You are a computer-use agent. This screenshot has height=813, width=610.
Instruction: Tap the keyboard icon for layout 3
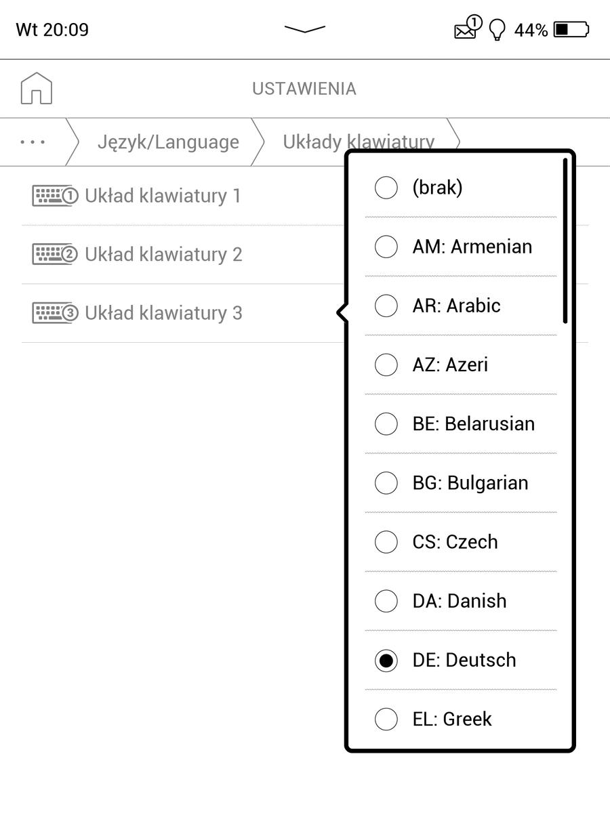pyautogui.click(x=56, y=313)
